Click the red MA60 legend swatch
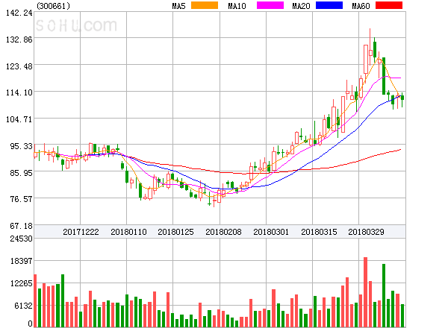The image size is (448, 328). click(389, 5)
